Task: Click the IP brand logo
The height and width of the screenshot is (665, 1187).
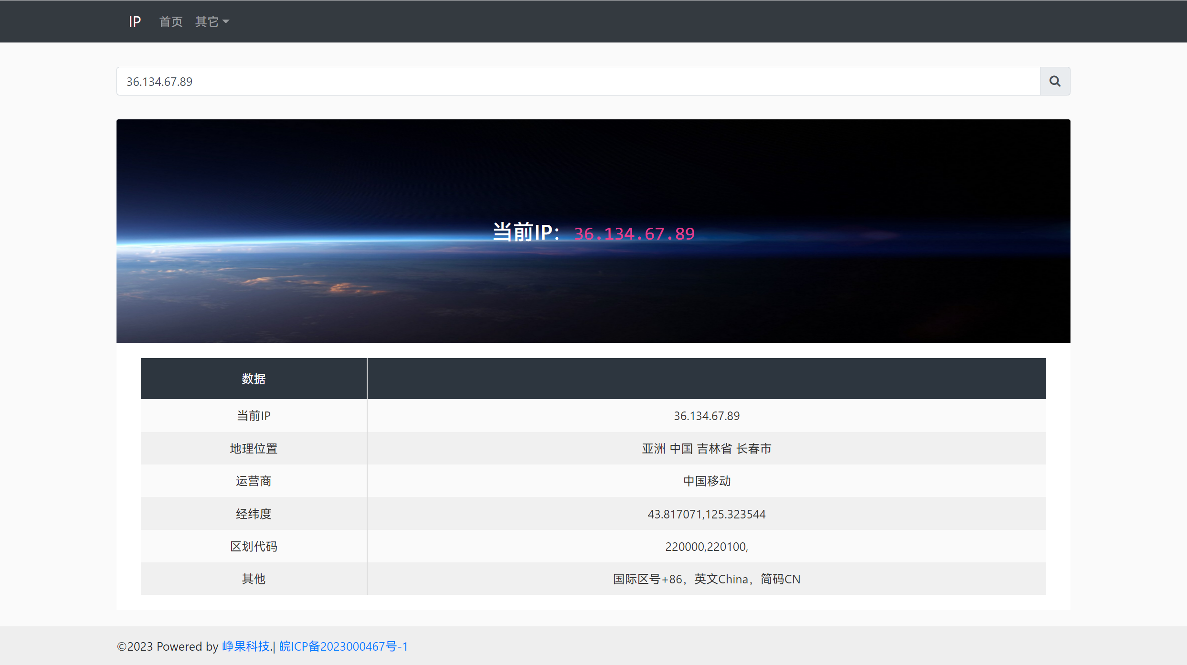Action: (x=135, y=22)
